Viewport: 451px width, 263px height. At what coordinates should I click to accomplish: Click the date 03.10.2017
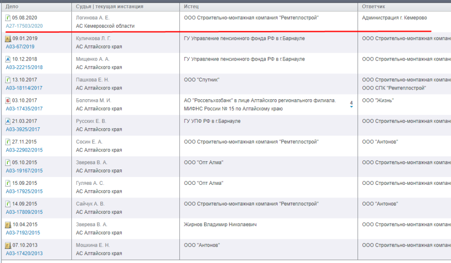tap(25, 101)
